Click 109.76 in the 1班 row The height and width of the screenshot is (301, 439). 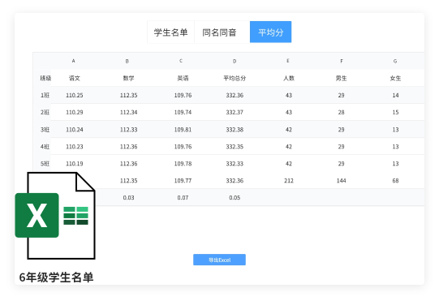click(x=183, y=95)
